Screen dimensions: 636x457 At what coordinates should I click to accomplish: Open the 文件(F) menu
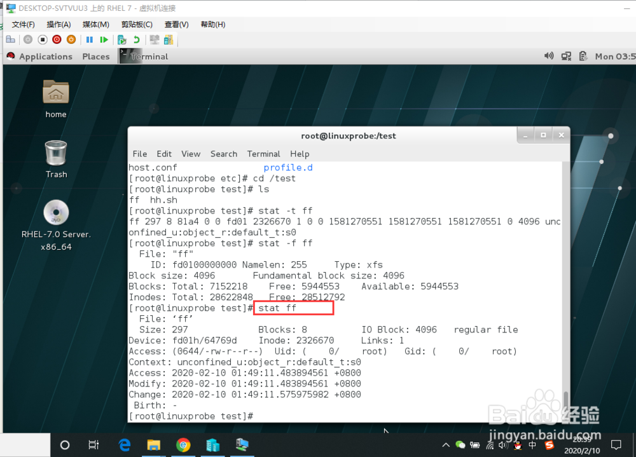tap(23, 24)
